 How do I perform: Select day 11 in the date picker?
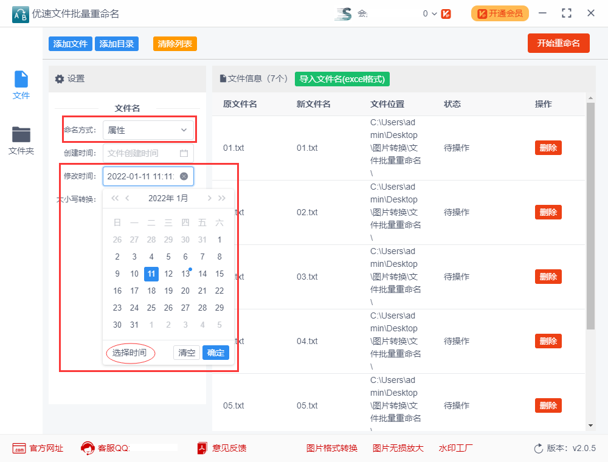pos(151,274)
